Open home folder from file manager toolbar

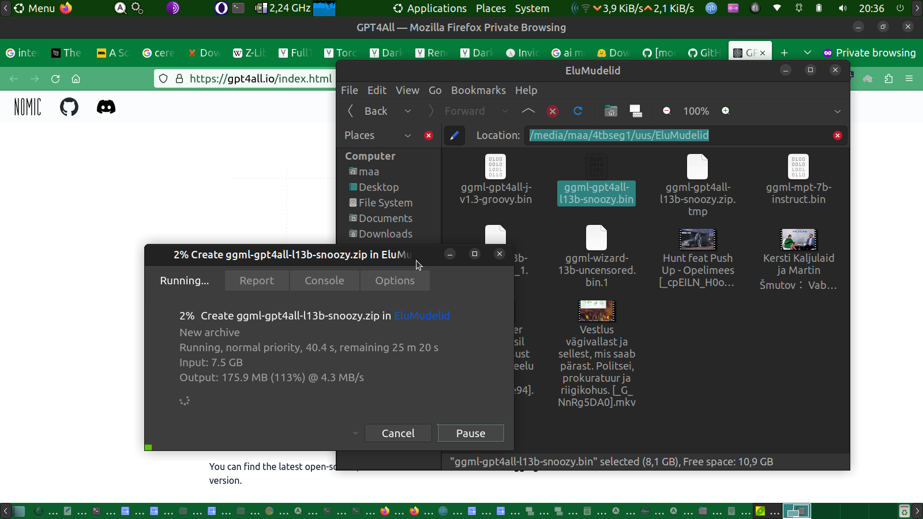(610, 111)
